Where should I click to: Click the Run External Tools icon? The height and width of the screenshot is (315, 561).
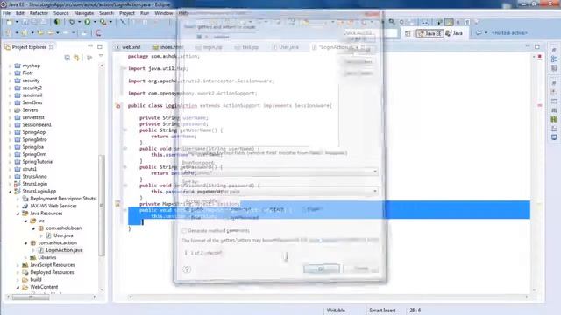(x=103, y=22)
